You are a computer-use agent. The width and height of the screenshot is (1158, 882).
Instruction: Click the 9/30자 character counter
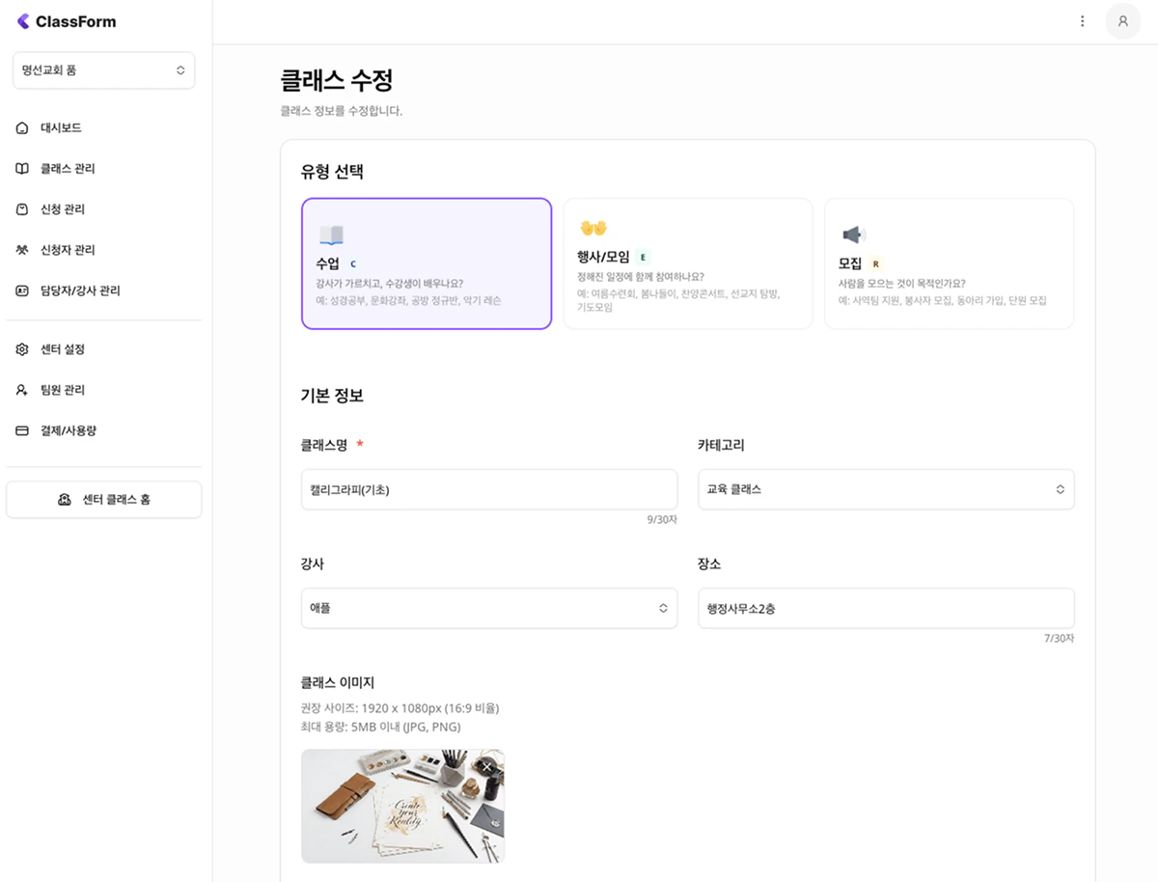click(x=662, y=519)
